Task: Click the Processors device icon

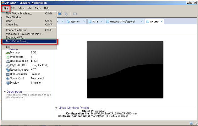Action: tap(8, 57)
